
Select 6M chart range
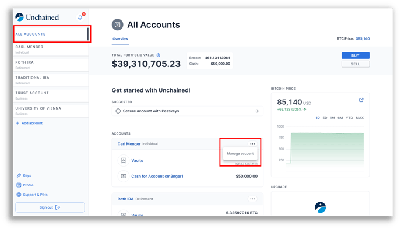pos(340,118)
